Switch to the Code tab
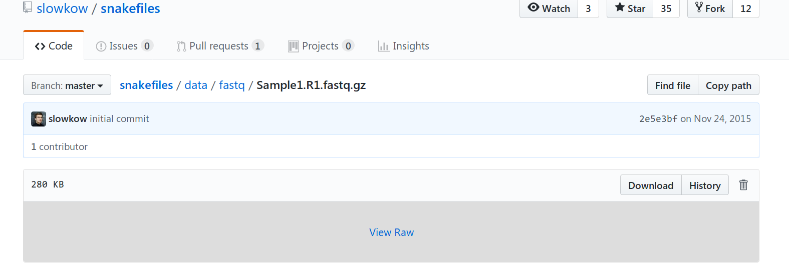This screenshot has width=789, height=276. (54, 46)
